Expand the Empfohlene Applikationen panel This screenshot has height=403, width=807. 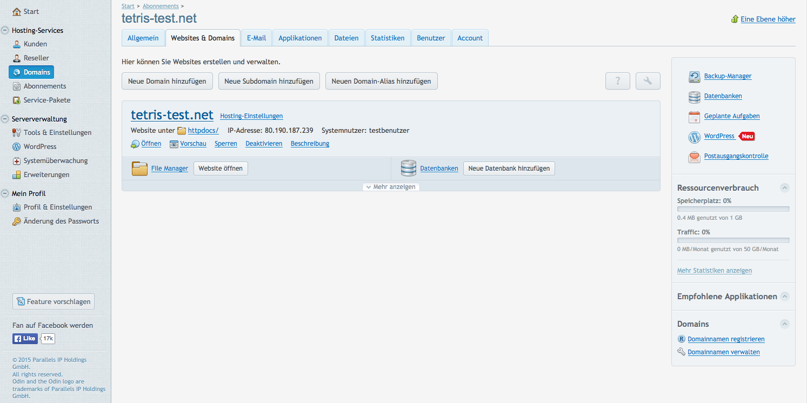point(784,297)
